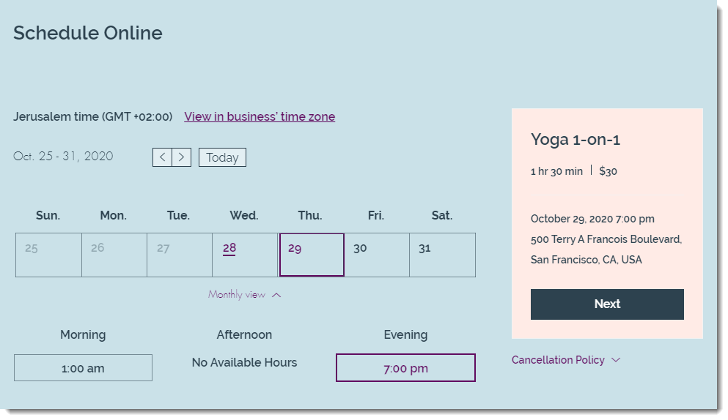This screenshot has width=728, height=420.
Task: Select the 1:00 am morning time slot
Action: [x=83, y=368]
